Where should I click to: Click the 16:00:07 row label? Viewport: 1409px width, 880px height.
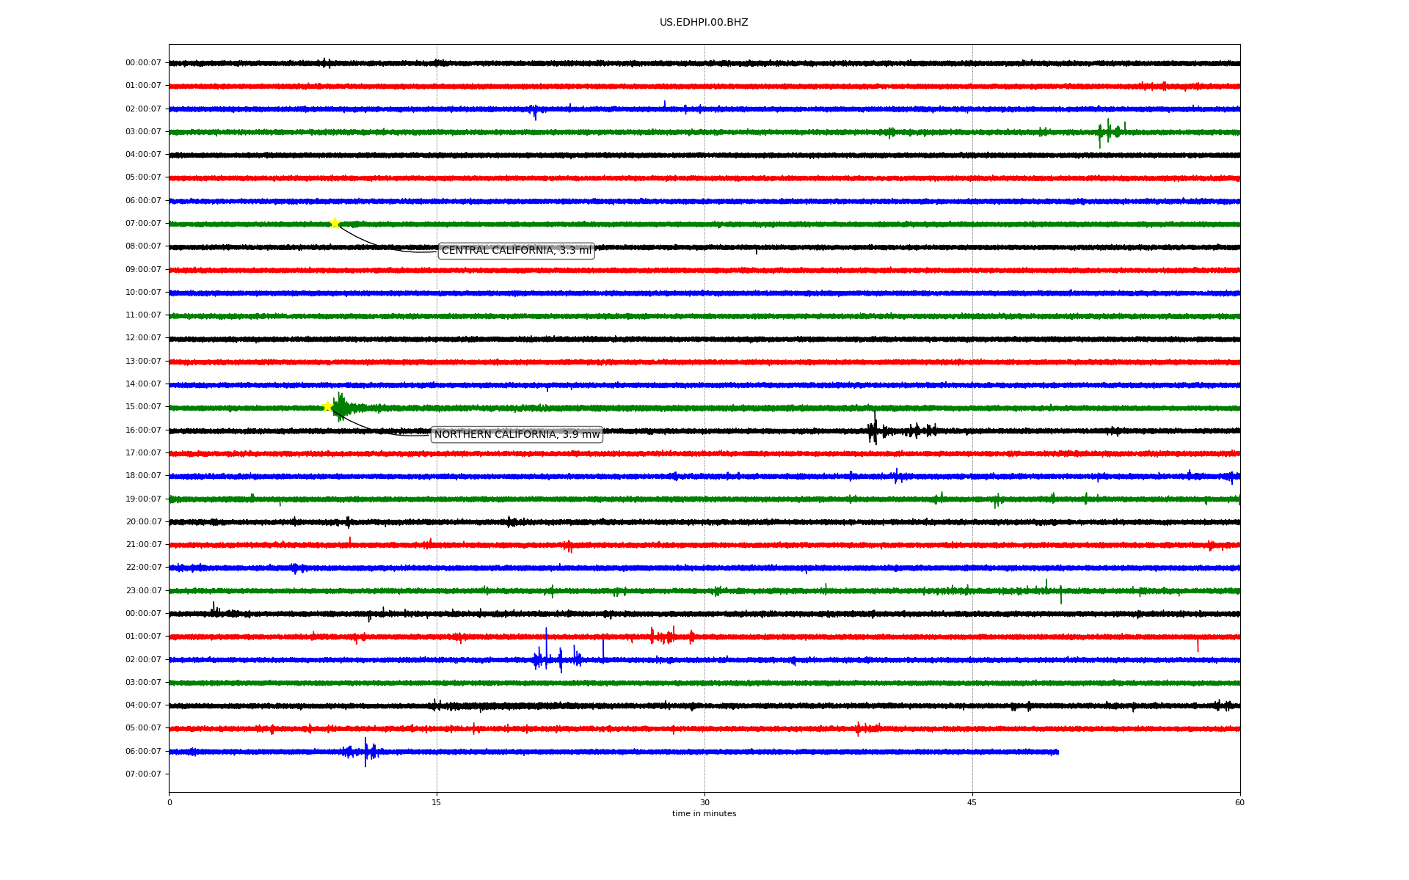(143, 430)
